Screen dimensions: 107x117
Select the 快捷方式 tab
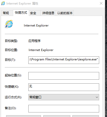pos(21,13)
